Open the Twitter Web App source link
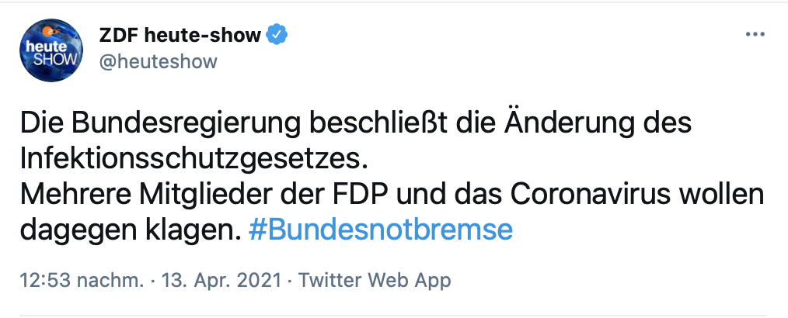This screenshot has width=788, height=318. [376, 279]
